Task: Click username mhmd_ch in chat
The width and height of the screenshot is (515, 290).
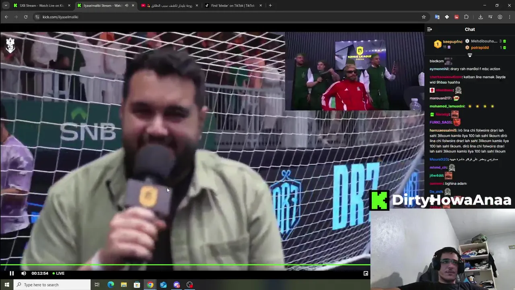Action: 438,167
